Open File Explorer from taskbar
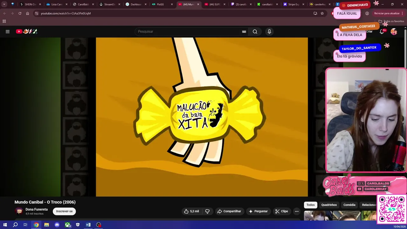The height and width of the screenshot is (229, 407). pyautogui.click(x=46, y=225)
